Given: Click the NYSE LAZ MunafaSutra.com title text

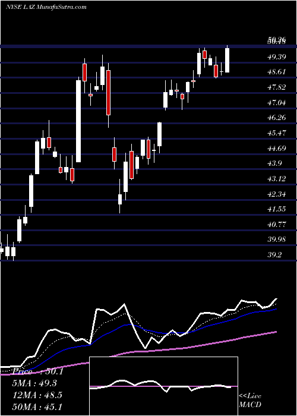Looking at the screenshot, I should pos(46,7).
